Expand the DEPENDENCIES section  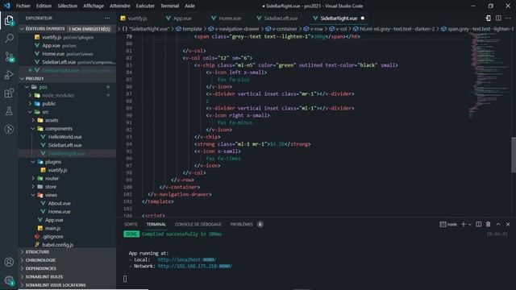click(x=68, y=268)
